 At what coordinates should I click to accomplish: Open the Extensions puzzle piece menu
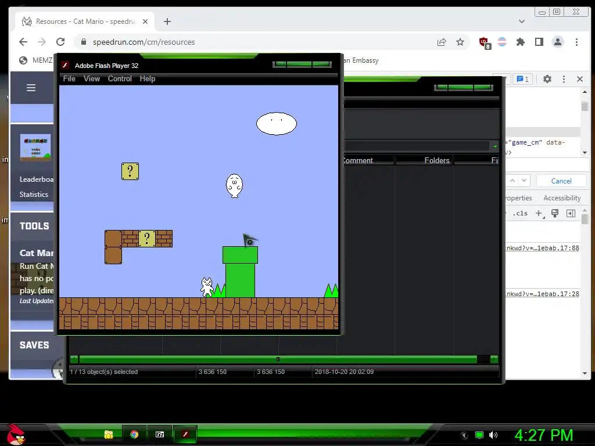click(x=520, y=42)
